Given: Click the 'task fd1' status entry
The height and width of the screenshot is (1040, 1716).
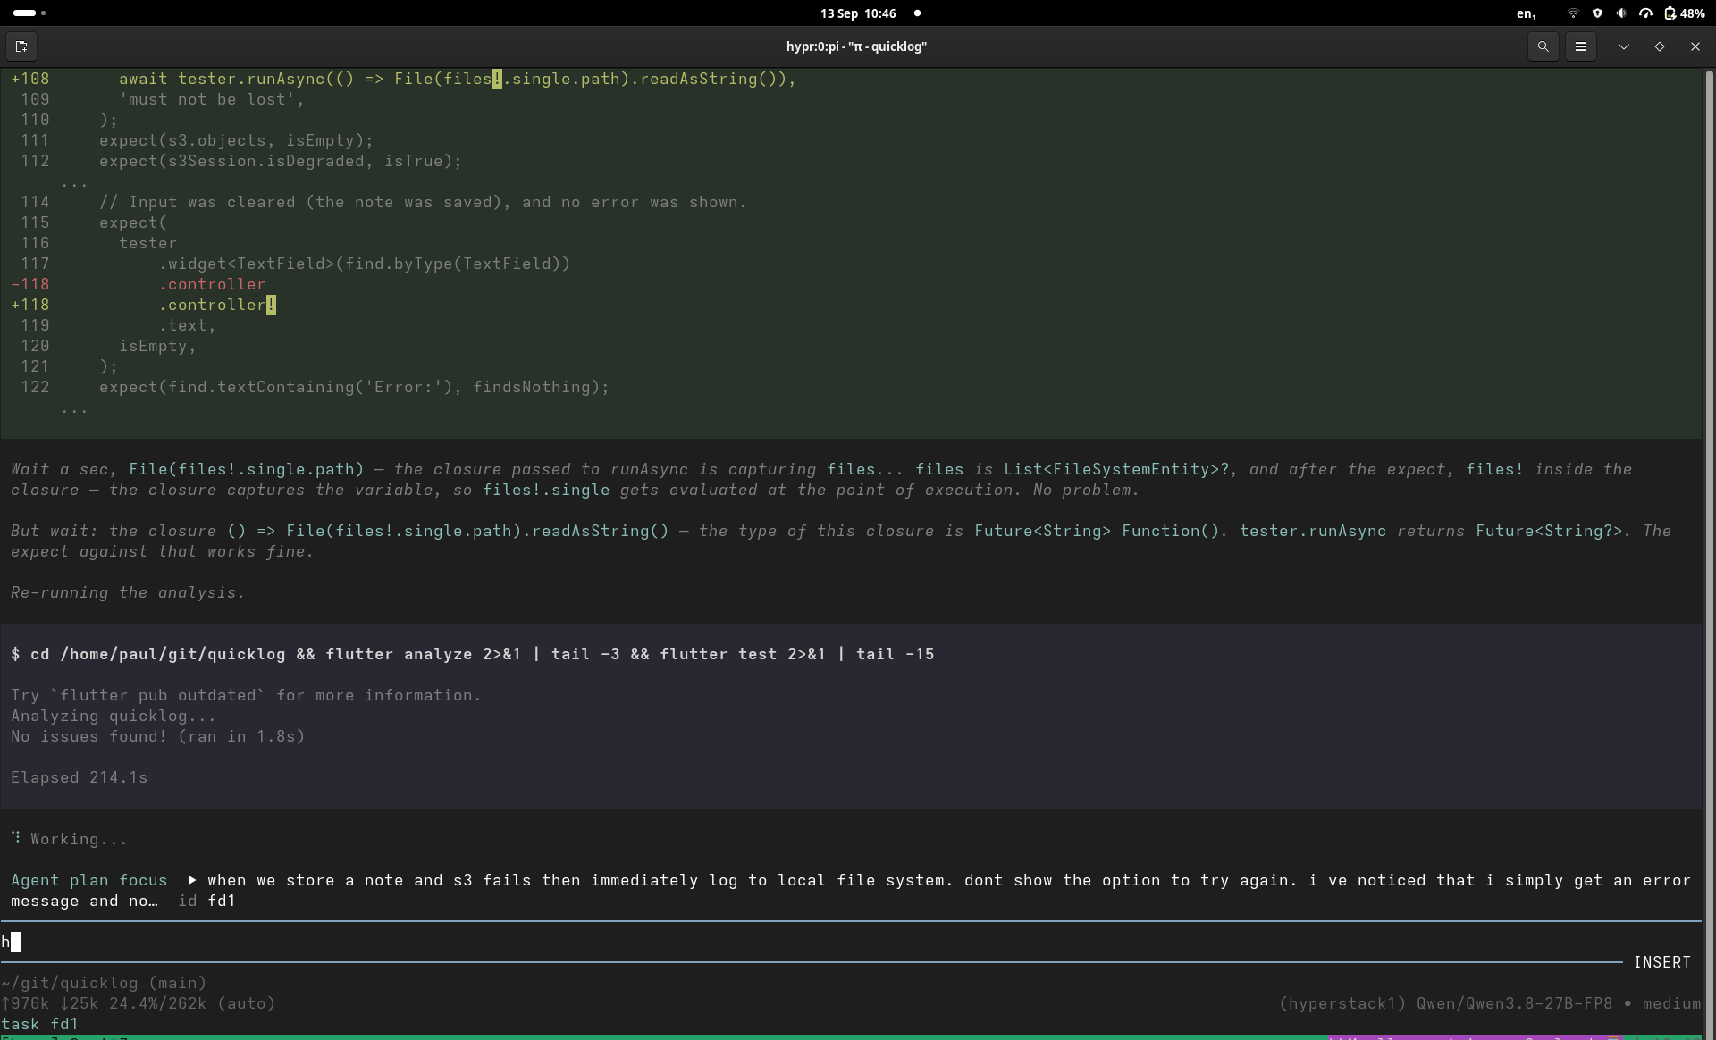Looking at the screenshot, I should [40, 1024].
